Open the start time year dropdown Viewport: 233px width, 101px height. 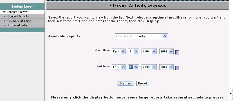(x=166, y=51)
